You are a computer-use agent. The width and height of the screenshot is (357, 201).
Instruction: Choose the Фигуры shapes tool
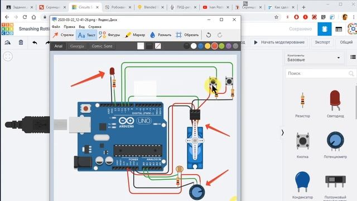pos(109,35)
